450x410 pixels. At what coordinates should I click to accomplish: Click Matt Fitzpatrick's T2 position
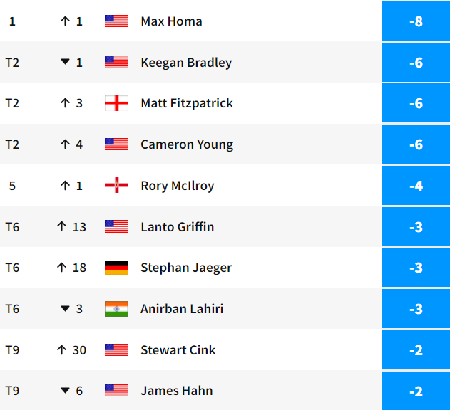point(12,103)
